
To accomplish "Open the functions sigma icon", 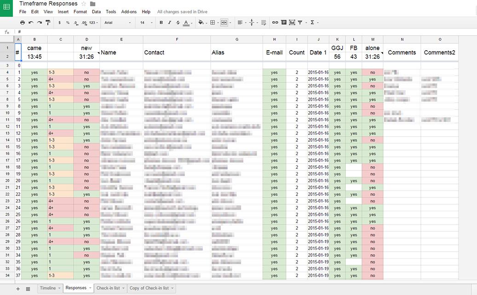I will click(x=312, y=22).
